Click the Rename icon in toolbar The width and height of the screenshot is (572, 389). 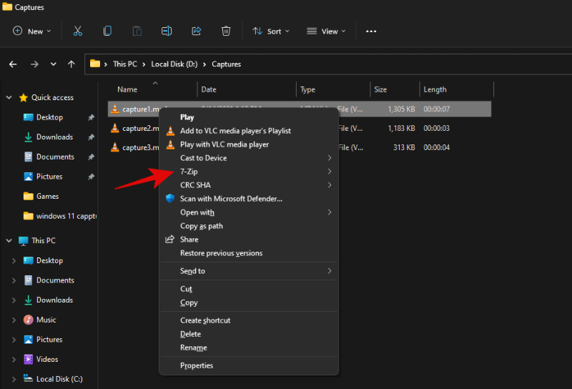point(167,31)
